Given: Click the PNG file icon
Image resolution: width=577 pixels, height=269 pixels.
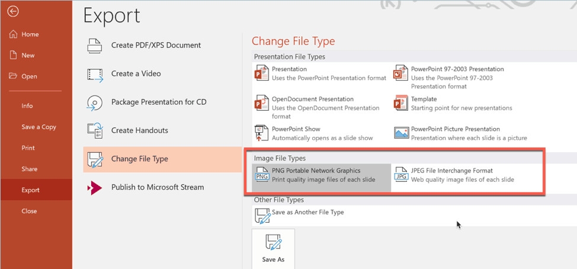Looking at the screenshot, I should pyautogui.click(x=262, y=174).
